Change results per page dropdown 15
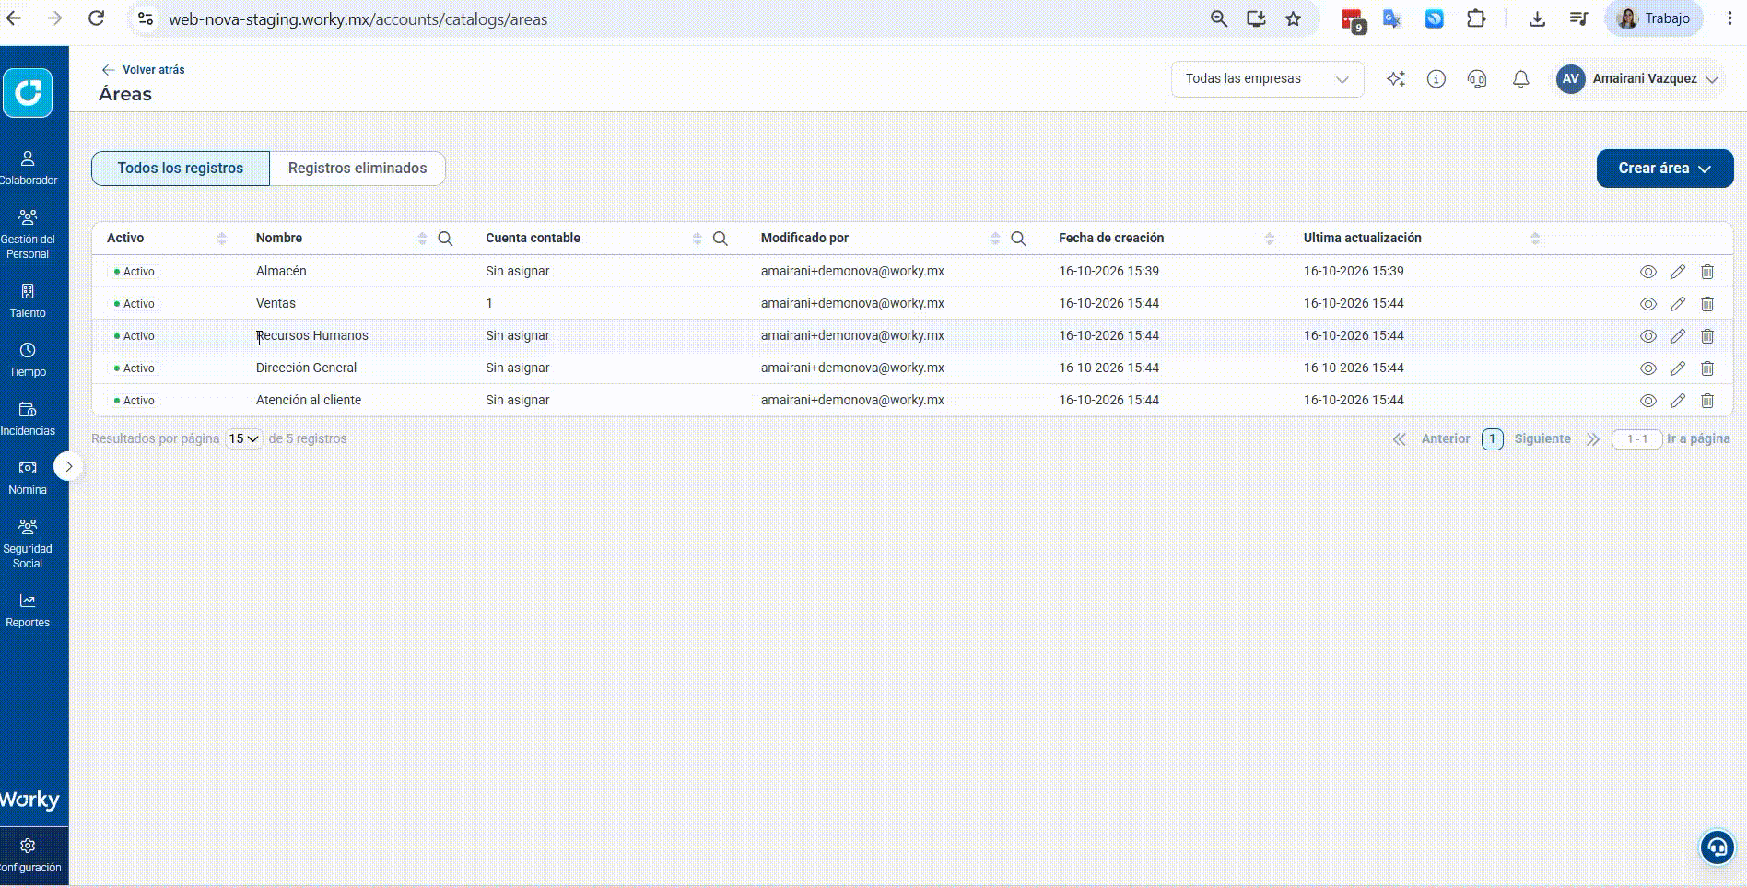1747x888 pixels. coord(244,439)
